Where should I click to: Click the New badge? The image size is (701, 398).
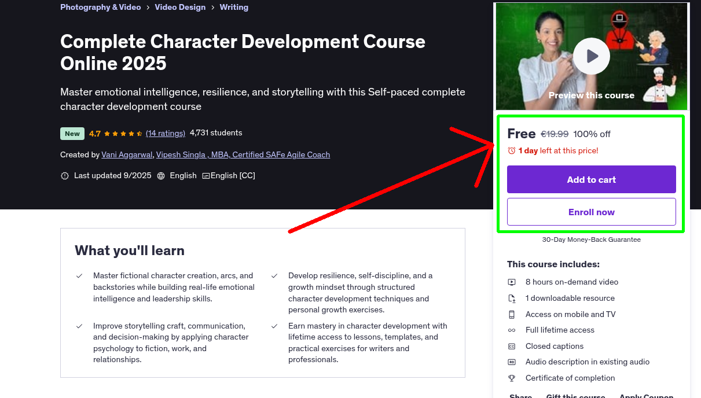click(72, 134)
